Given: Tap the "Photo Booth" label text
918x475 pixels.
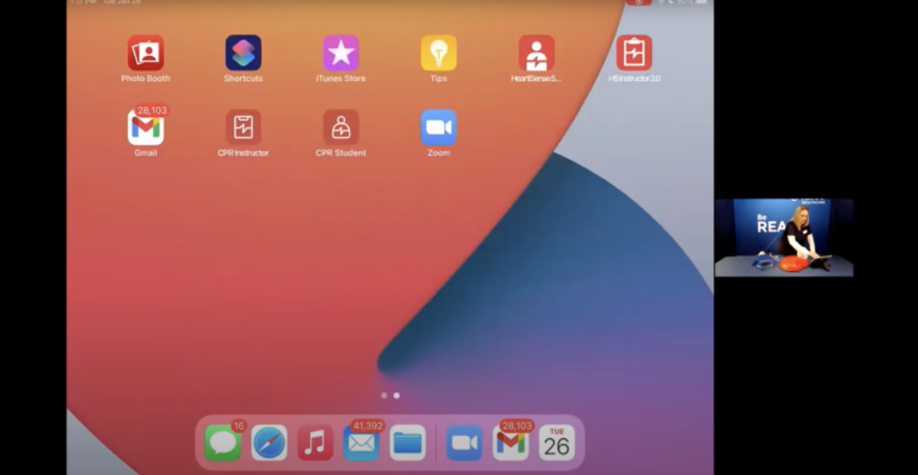Looking at the screenshot, I should pos(146,79).
